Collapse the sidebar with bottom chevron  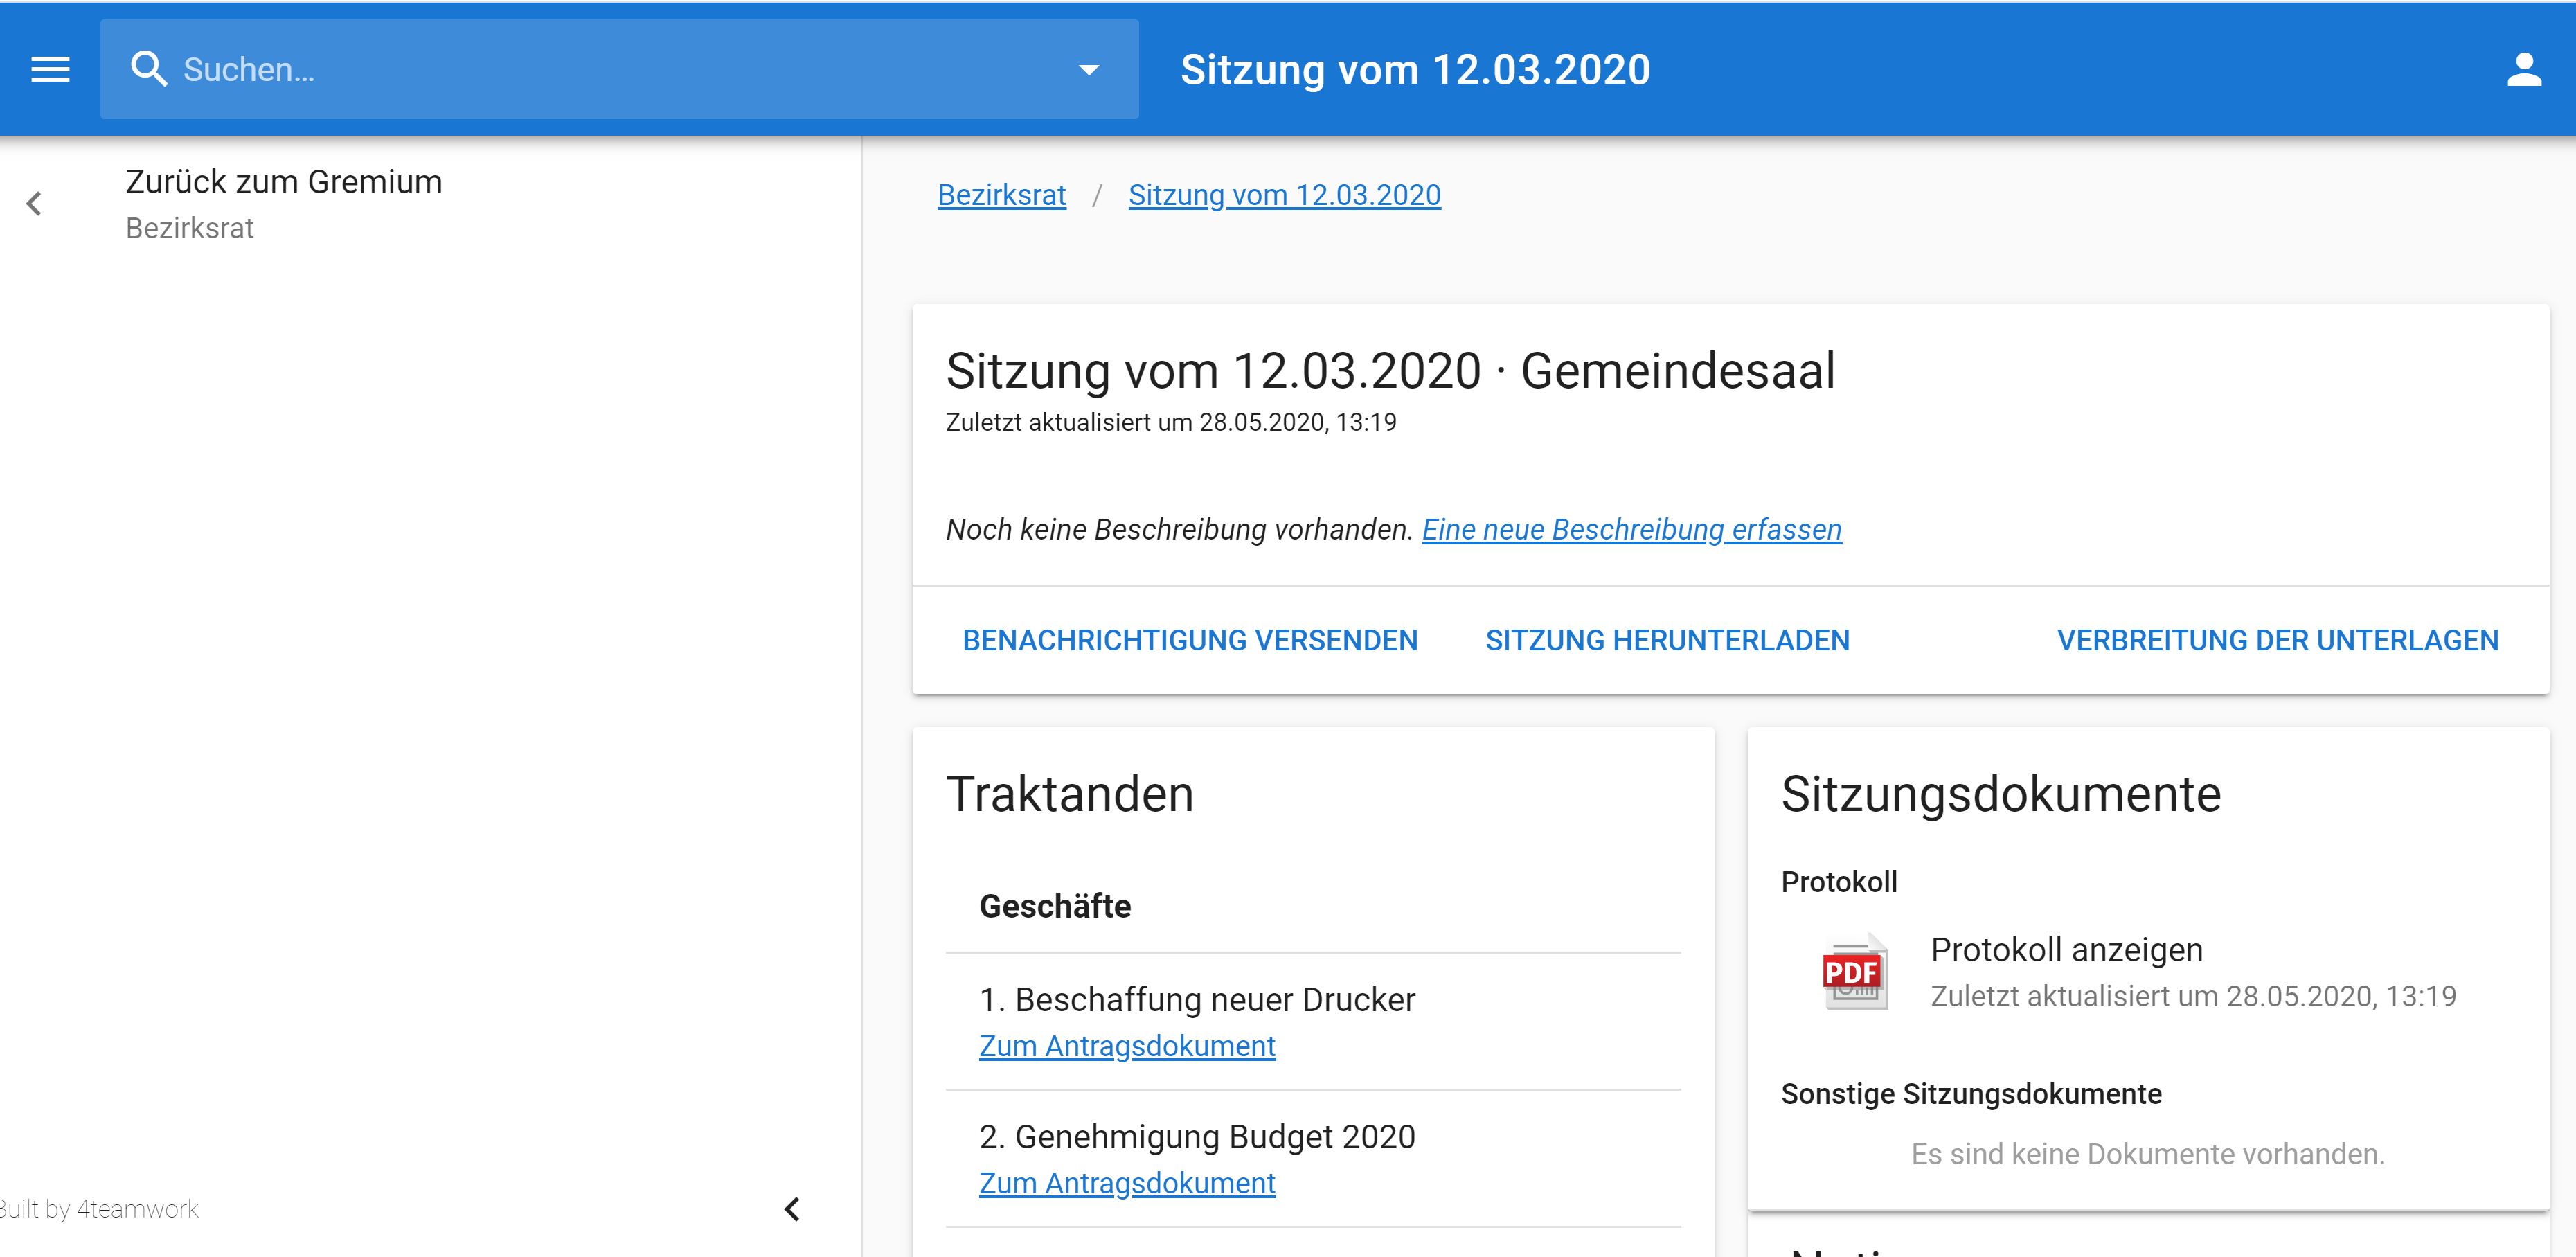791,1209
